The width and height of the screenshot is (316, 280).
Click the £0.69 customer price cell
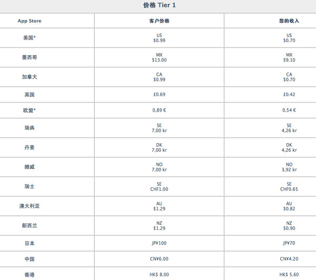[159, 95]
